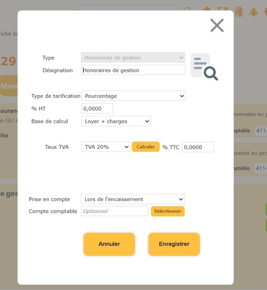Select the upper 411 compte comptable field

click(x=261, y=131)
